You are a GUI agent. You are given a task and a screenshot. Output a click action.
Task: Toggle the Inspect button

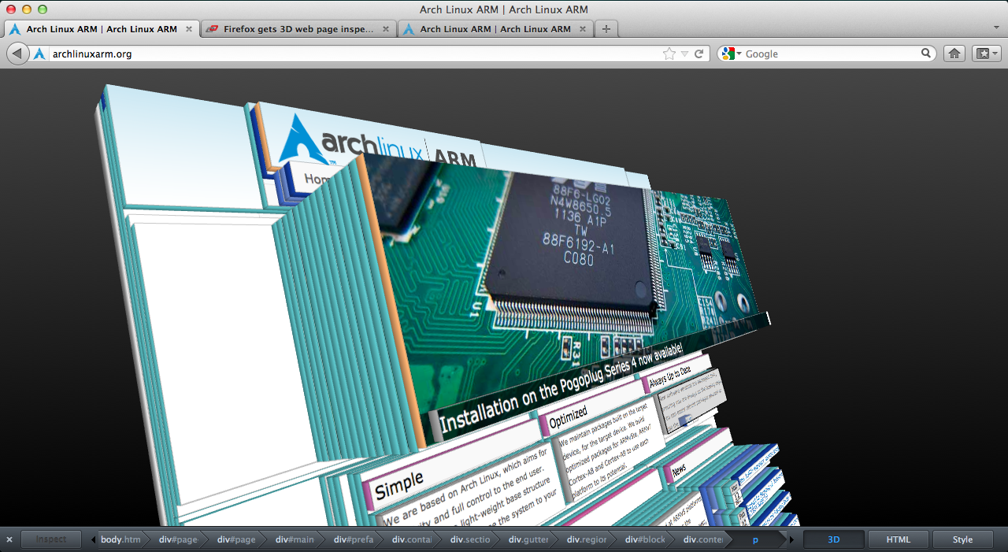51,539
